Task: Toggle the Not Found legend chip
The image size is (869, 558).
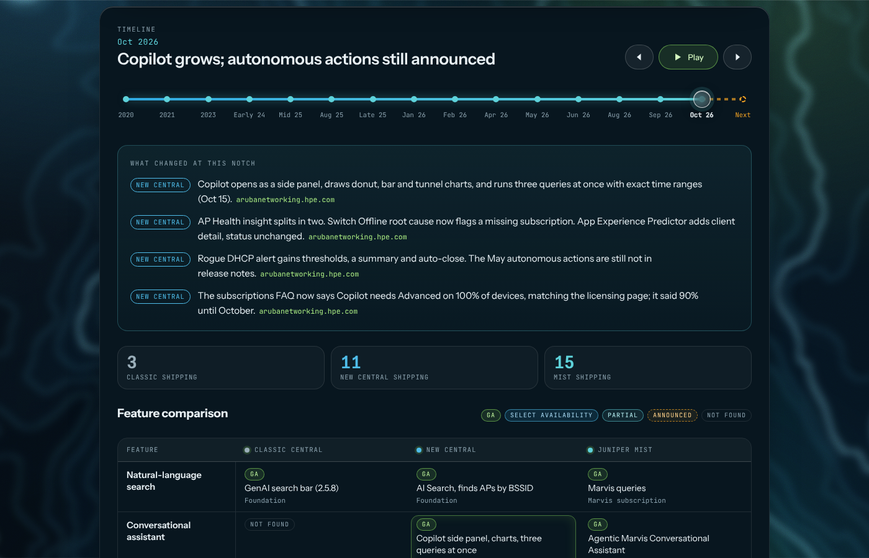Action: coord(726,415)
